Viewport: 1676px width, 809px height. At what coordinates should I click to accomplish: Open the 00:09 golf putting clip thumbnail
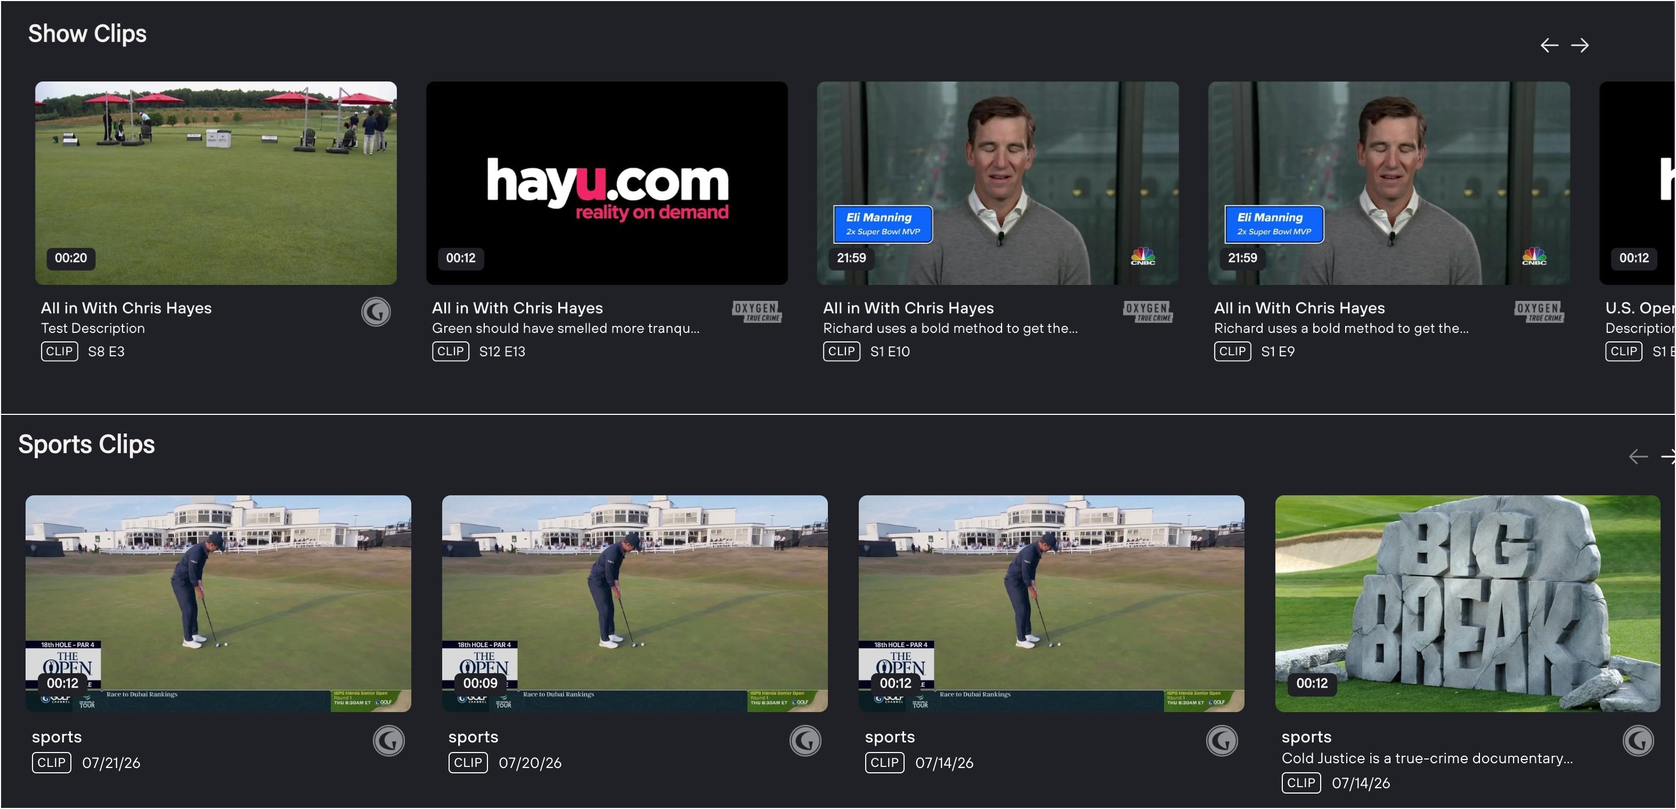point(635,603)
